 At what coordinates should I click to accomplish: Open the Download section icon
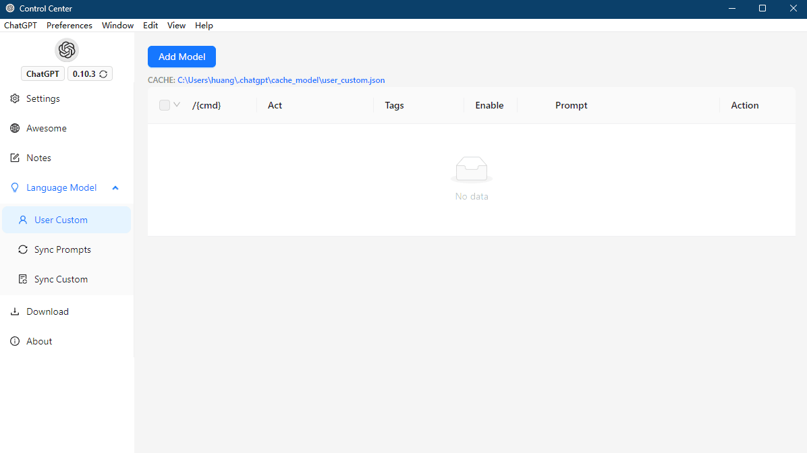[x=14, y=311]
